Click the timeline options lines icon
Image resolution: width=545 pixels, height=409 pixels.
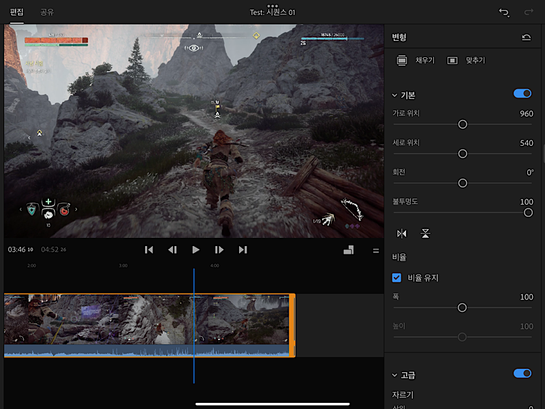(376, 251)
